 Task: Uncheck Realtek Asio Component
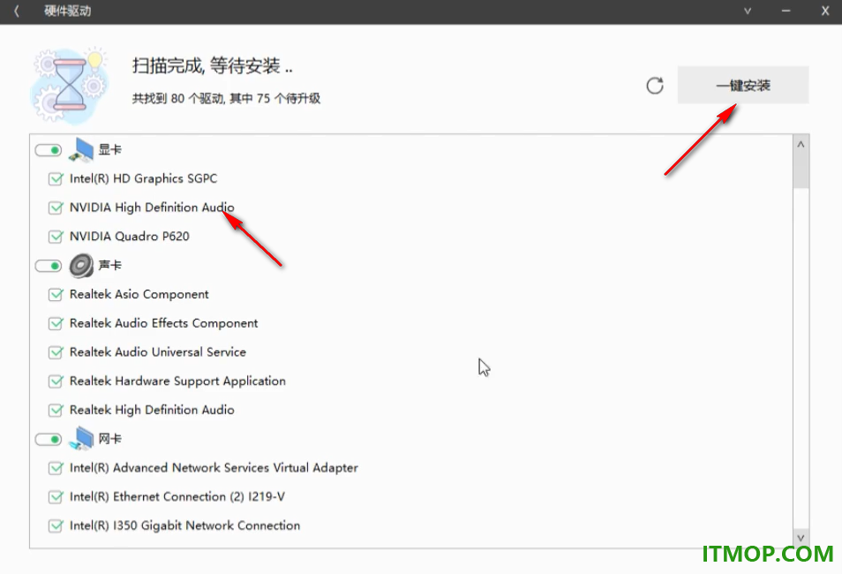(x=56, y=295)
